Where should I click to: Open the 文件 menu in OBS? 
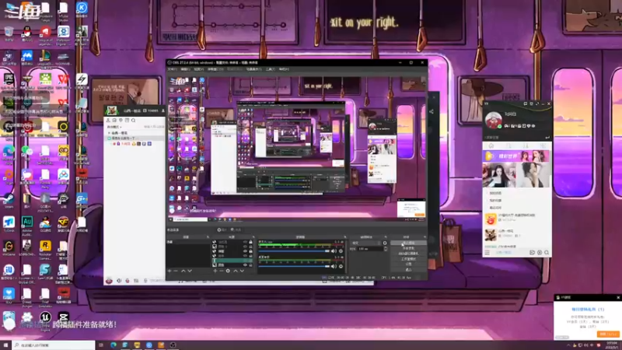tap(172, 69)
